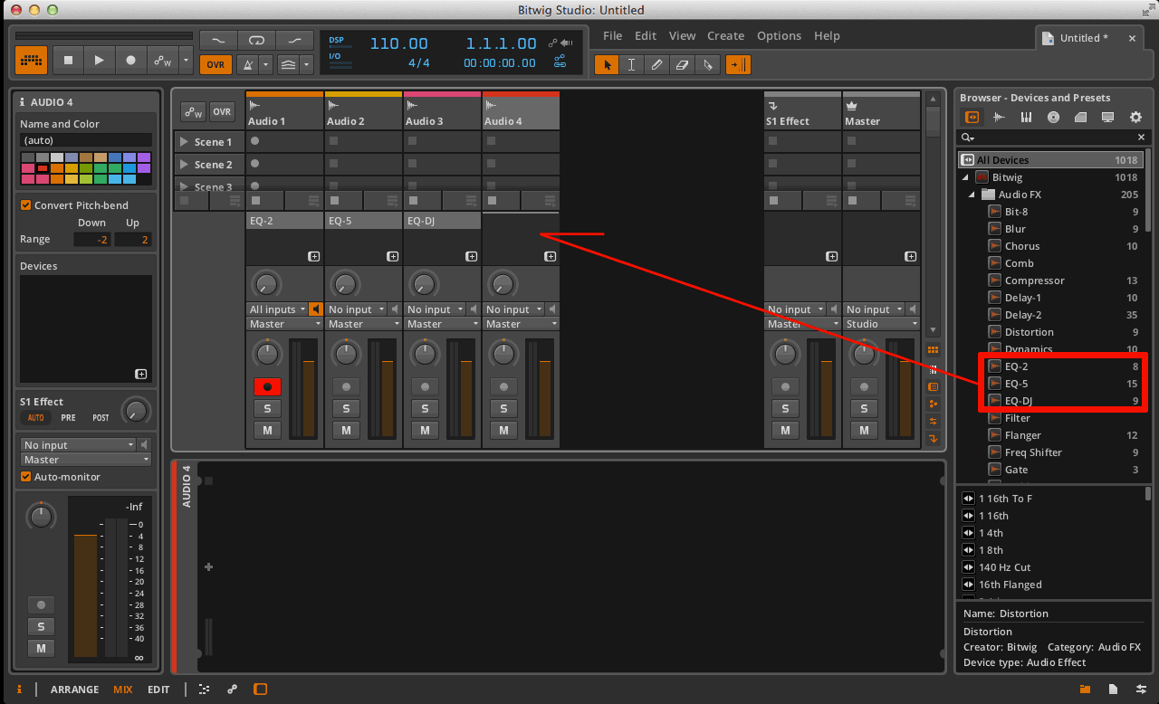Toggle the metronome icon
Viewport: 1159px width, 704px height.
click(246, 64)
